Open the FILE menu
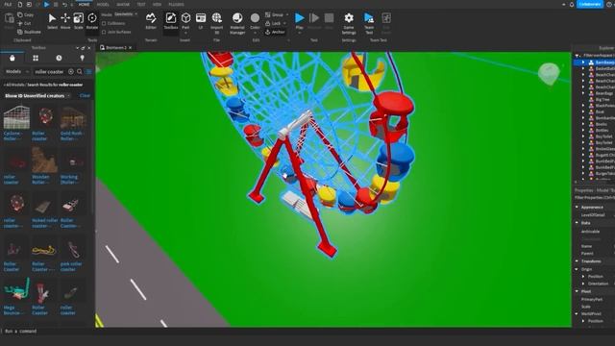The image size is (615, 346). click(8, 5)
